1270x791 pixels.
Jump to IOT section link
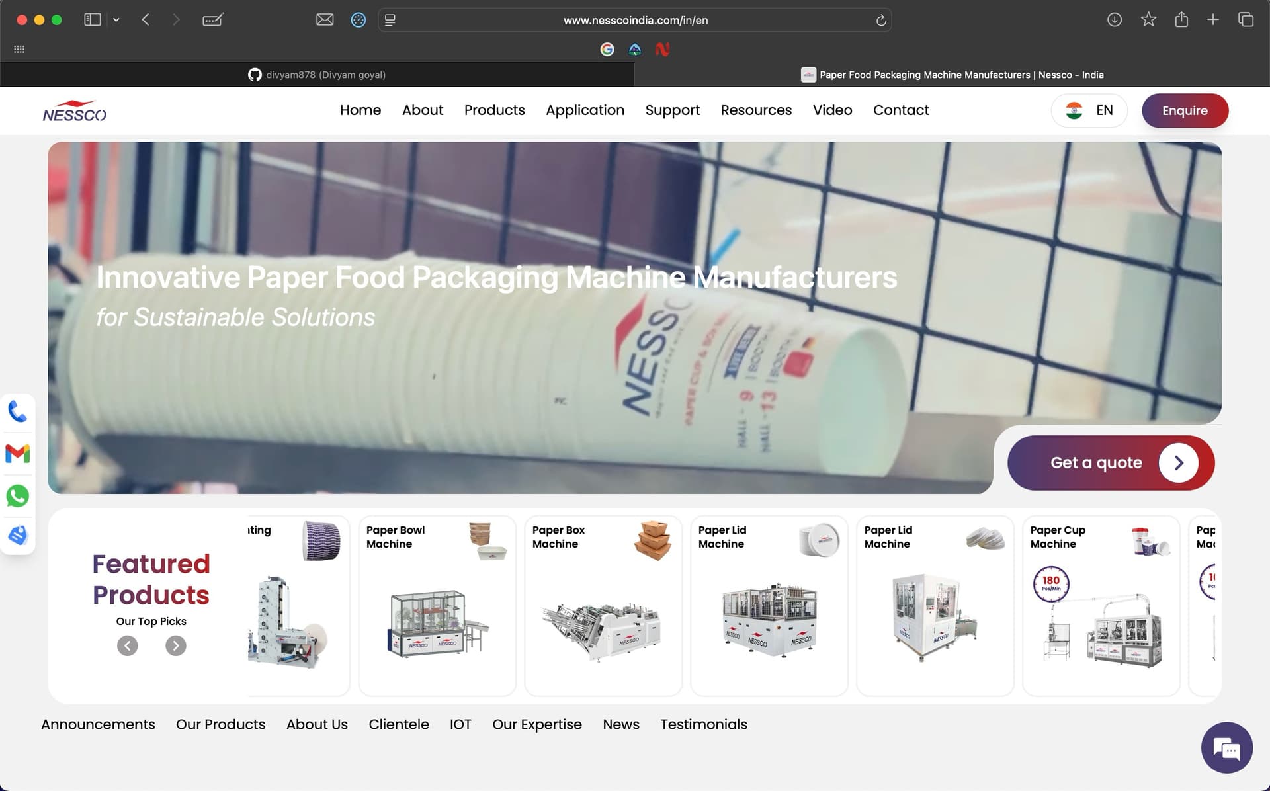(x=460, y=724)
